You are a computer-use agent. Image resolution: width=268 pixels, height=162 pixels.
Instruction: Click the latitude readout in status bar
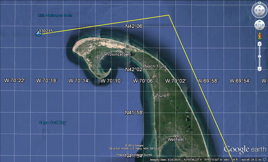tap(193, 160)
